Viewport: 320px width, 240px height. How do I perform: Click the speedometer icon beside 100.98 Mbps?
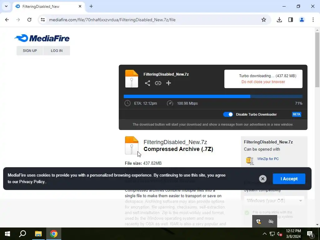point(170,103)
